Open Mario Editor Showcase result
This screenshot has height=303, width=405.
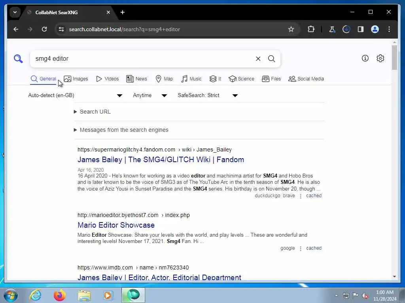coord(116,225)
